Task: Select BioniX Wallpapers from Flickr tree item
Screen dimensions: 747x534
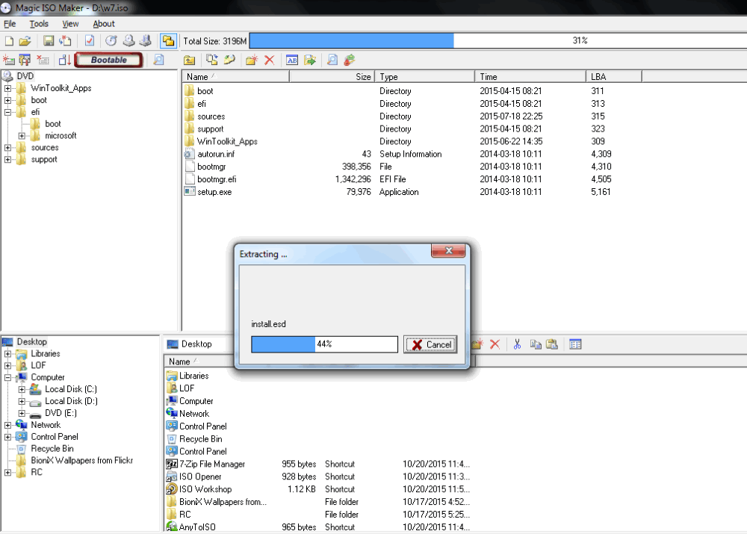Action: [81, 461]
